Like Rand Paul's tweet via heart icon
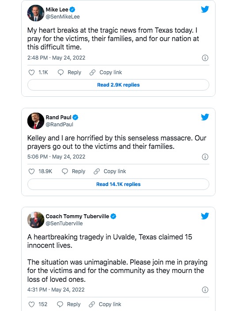Screen dimensions: 246x311 pyautogui.click(x=31, y=171)
